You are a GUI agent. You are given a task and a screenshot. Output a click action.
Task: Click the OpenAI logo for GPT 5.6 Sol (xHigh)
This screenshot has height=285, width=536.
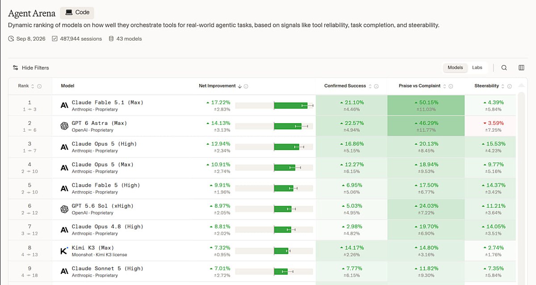[64, 209]
